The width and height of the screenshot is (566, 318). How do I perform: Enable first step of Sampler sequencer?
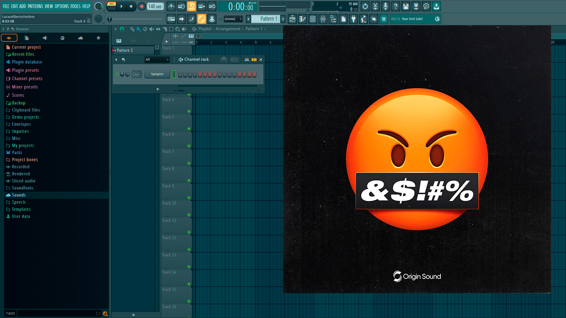point(180,74)
